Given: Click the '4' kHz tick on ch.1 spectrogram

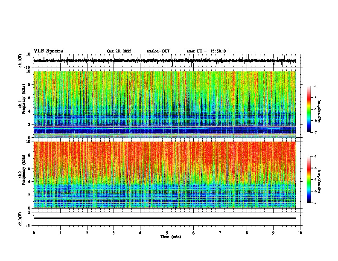Looking at the screenshot, I should click(30, 111).
